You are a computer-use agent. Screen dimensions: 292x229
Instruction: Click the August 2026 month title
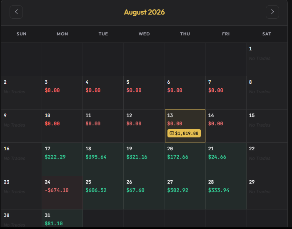[144, 12]
